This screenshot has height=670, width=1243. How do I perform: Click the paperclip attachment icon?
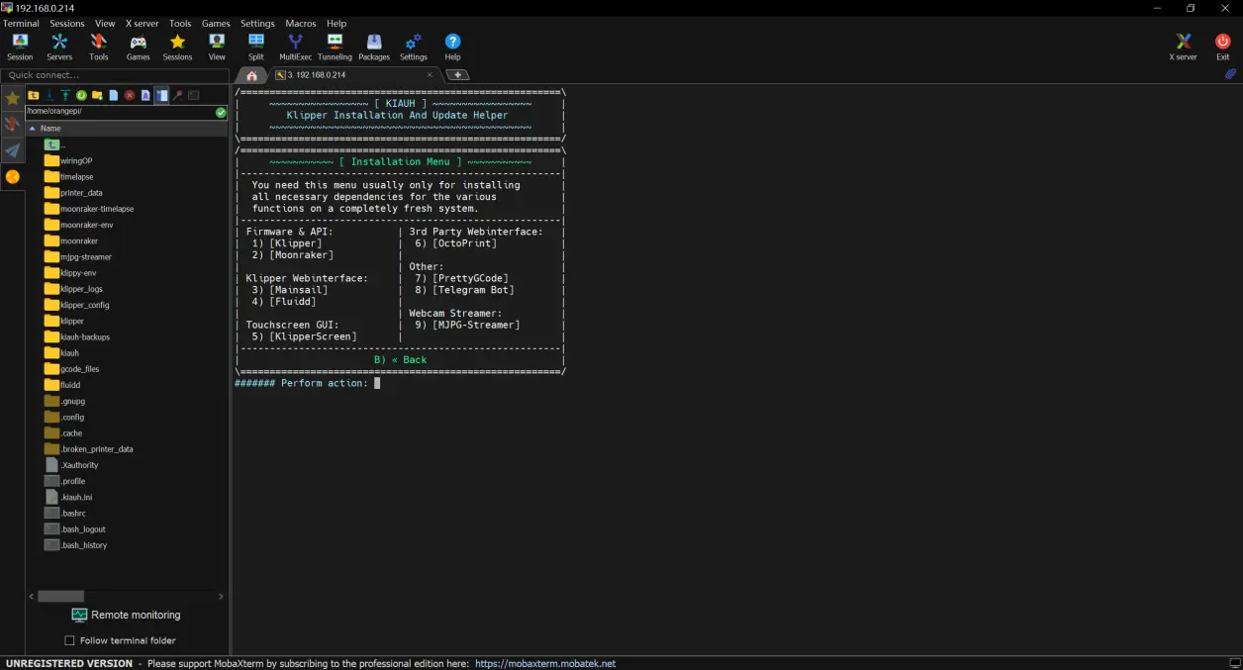[x=1230, y=74]
